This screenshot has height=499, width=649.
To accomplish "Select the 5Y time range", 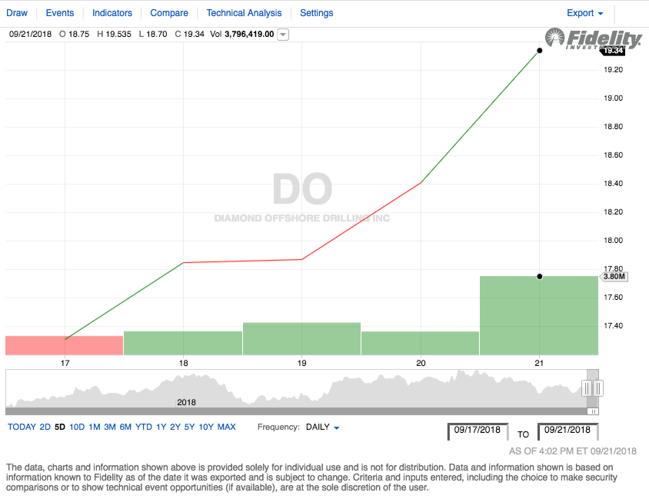I will point(190,427).
